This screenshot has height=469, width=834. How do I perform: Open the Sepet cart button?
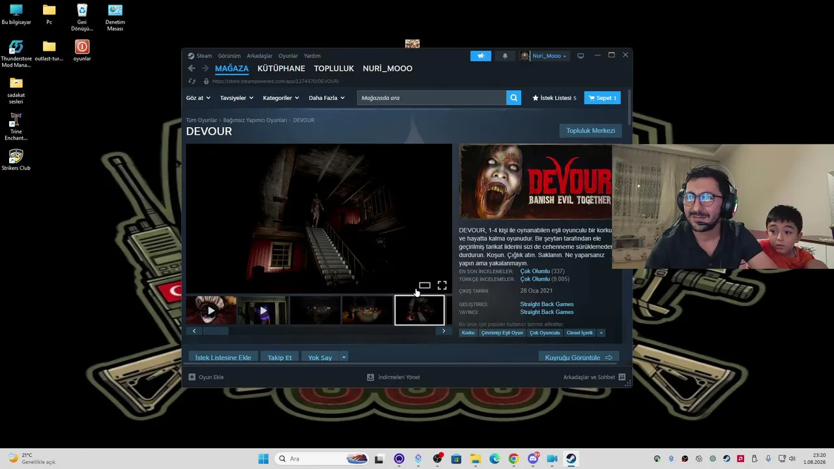pyautogui.click(x=602, y=98)
